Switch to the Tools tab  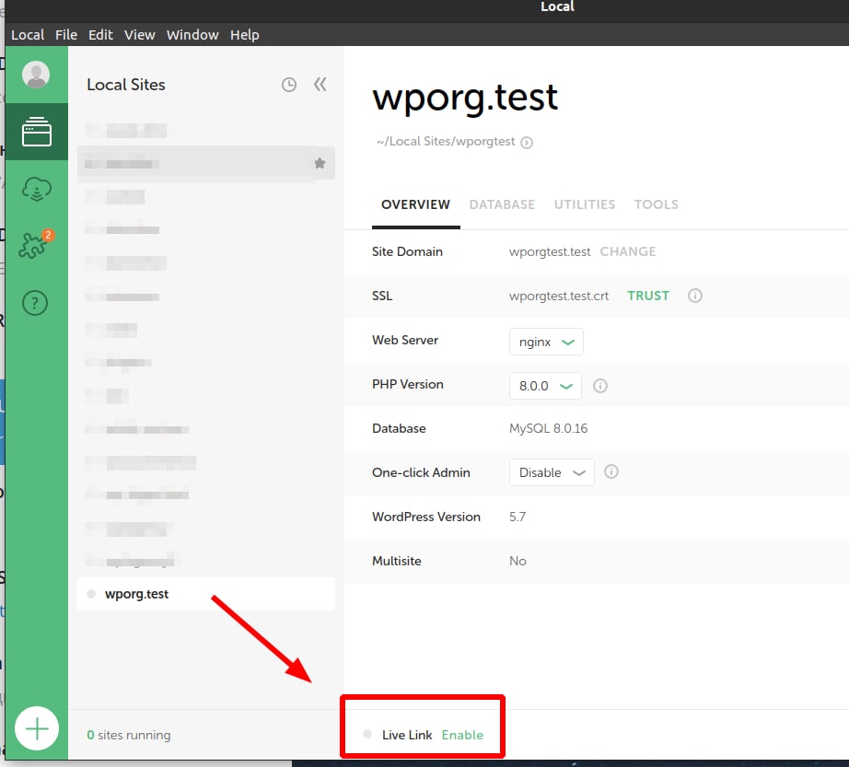pyautogui.click(x=657, y=204)
